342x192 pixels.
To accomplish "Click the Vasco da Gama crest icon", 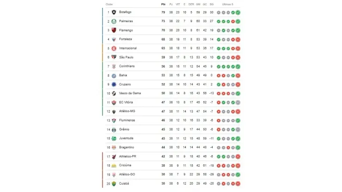I will 114,94.
